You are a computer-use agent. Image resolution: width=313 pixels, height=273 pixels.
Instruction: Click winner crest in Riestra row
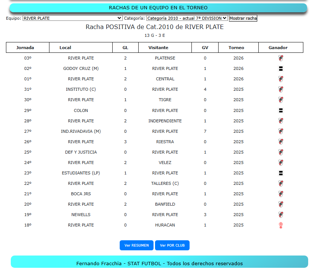(x=281, y=142)
